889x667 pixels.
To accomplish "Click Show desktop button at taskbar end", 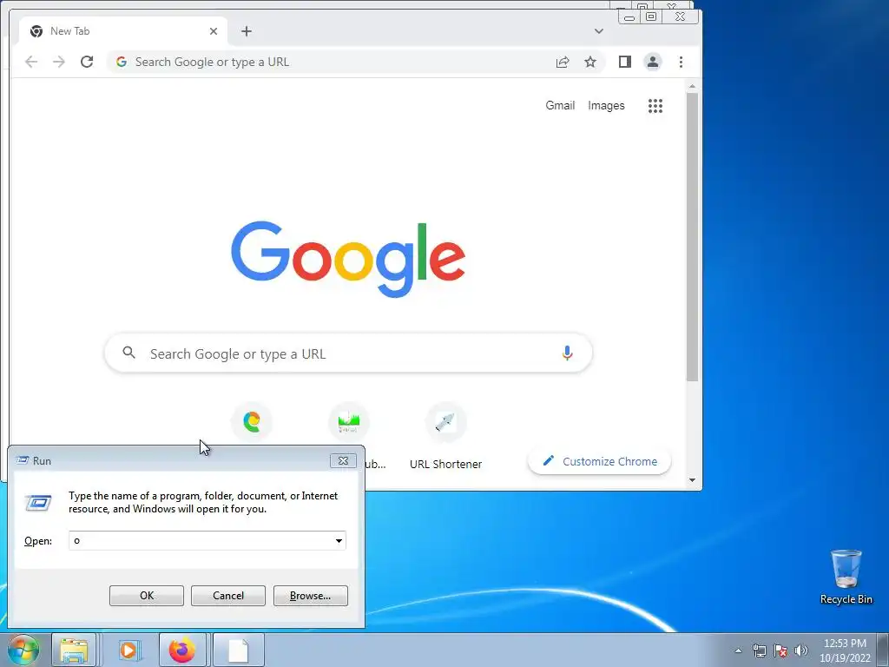I will pyautogui.click(x=883, y=650).
